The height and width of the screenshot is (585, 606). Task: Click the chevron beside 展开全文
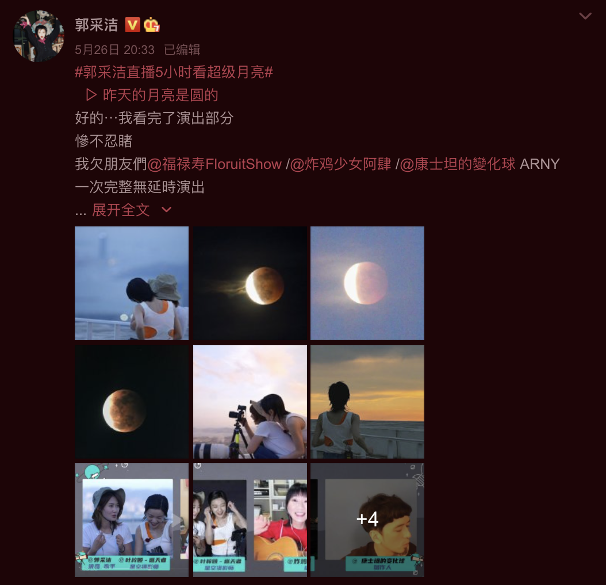coord(166,210)
